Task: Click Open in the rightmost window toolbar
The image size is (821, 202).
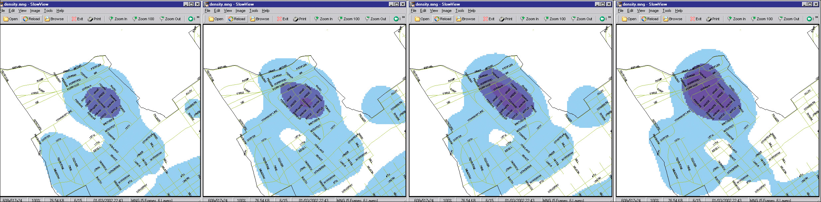Action: pos(629,19)
